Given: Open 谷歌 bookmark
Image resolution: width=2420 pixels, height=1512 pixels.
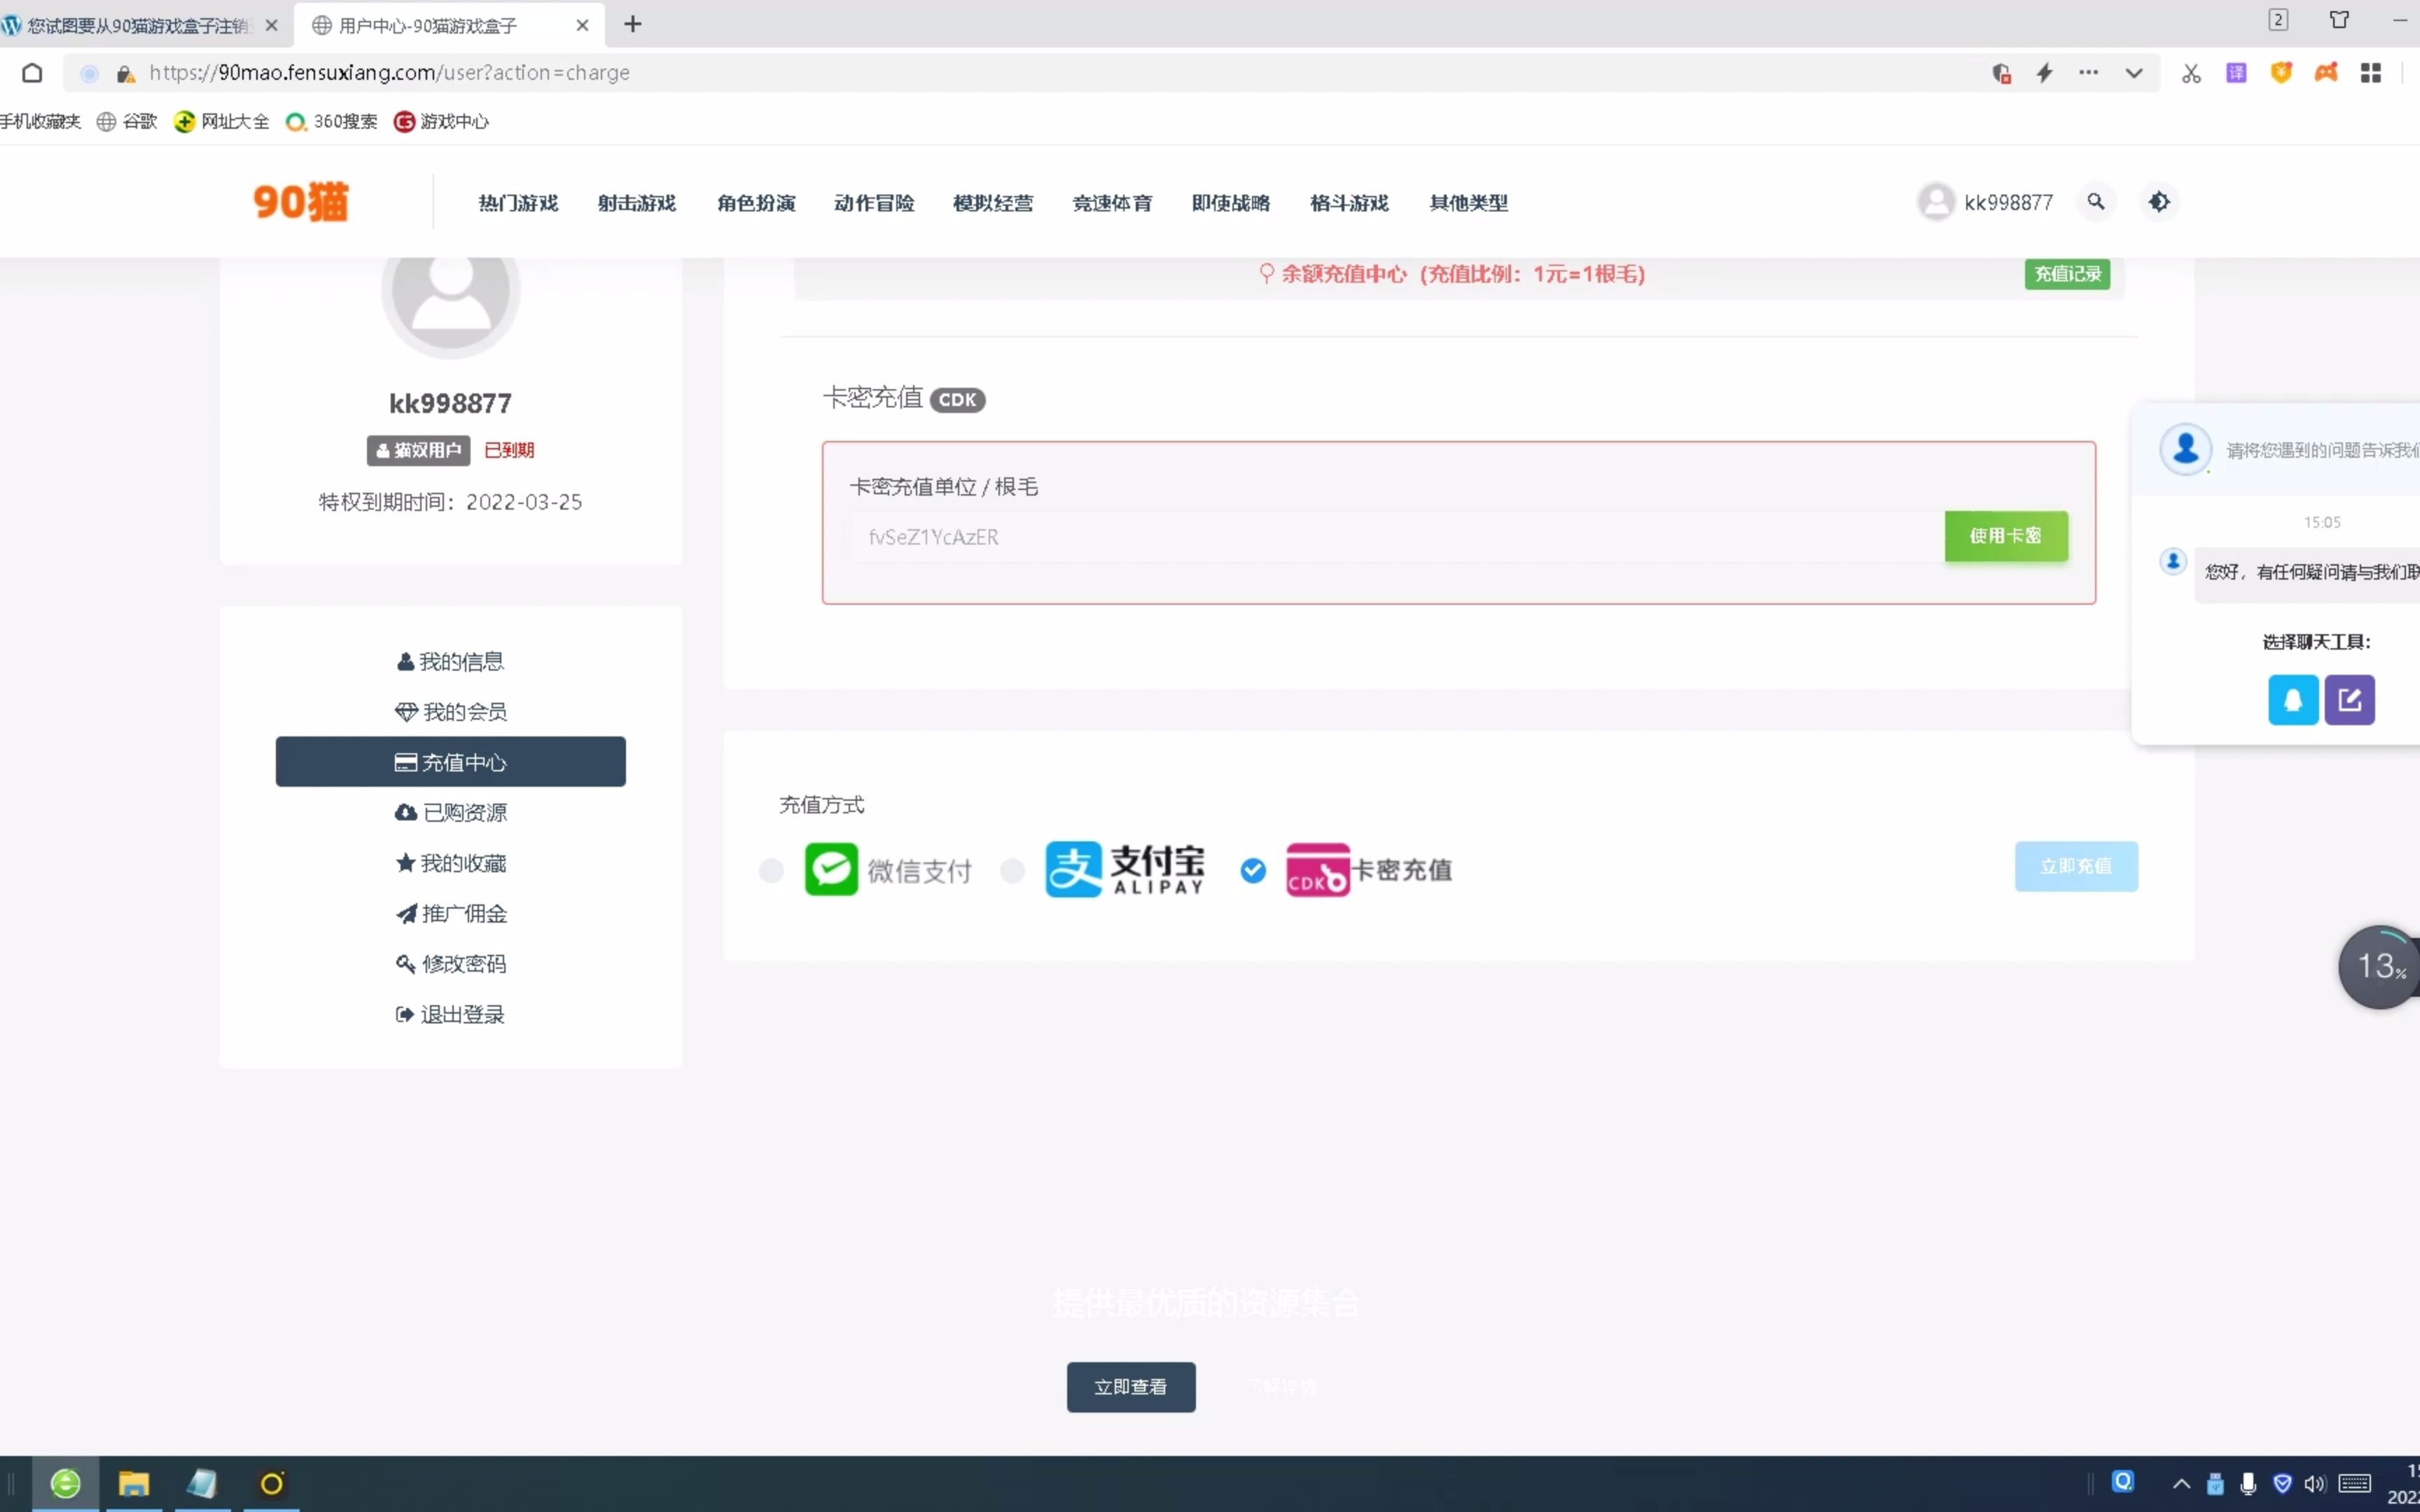Looking at the screenshot, I should 127,121.
